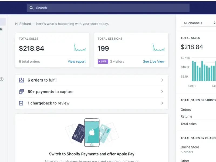The height and width of the screenshot is (162, 216).
Task: Click the Sep 1 axis label
Action: [192, 86]
